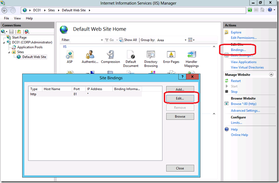Open the View menu
Screen dimensions: 279x183
[x=17, y=19]
